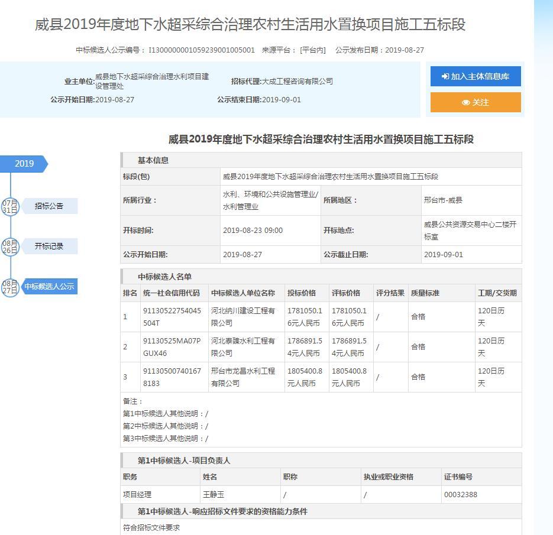Screen dimensions: 553x535
Task: Click the arrow icon beside 加入主体信息库
Action: [x=445, y=77]
